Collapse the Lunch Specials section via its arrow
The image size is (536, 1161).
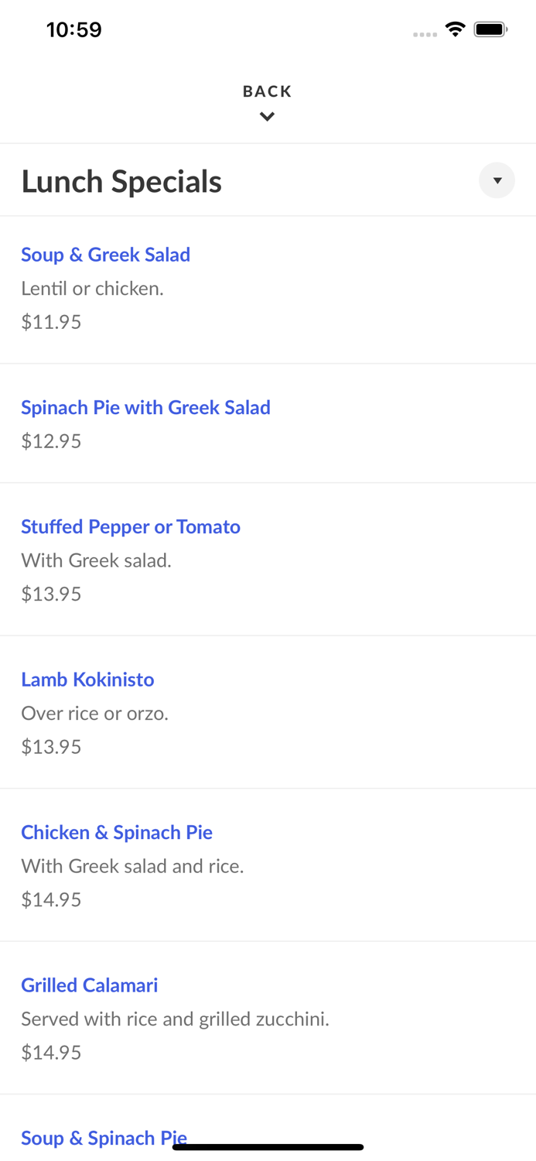497,180
